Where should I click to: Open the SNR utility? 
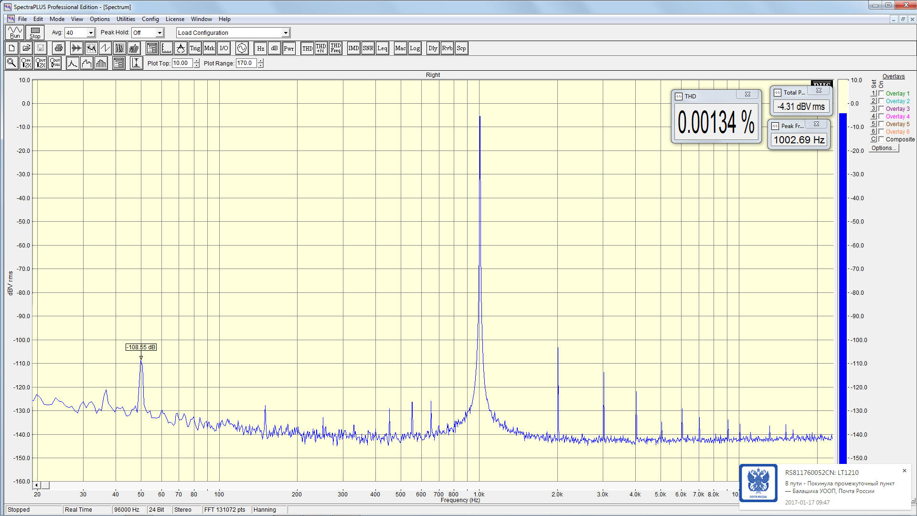[x=368, y=48]
